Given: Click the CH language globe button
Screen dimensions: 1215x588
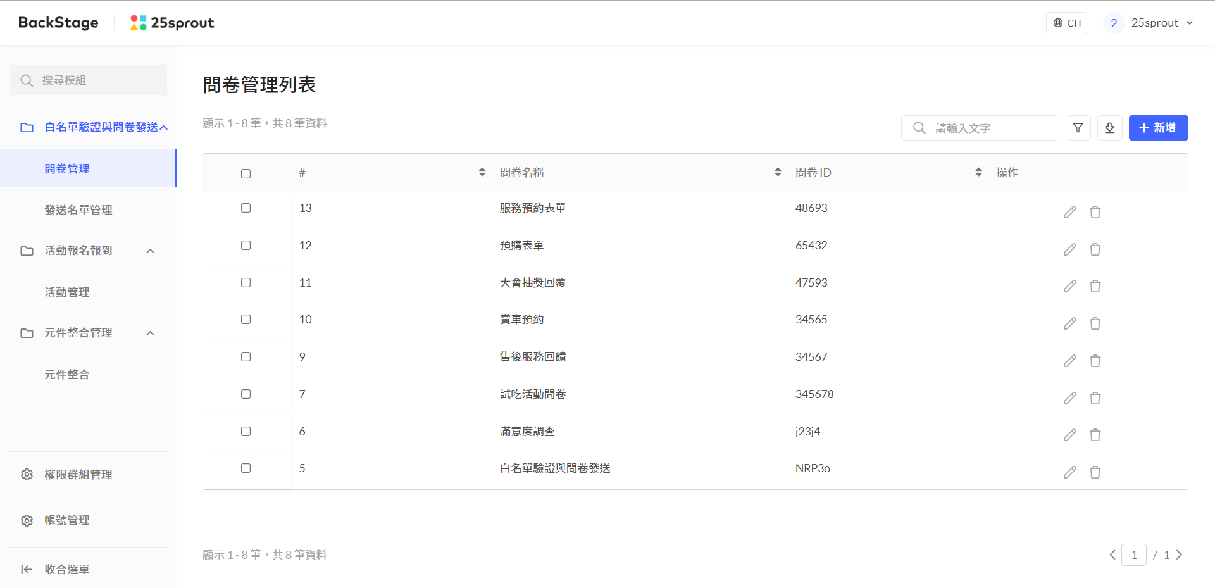Looking at the screenshot, I should tap(1066, 23).
